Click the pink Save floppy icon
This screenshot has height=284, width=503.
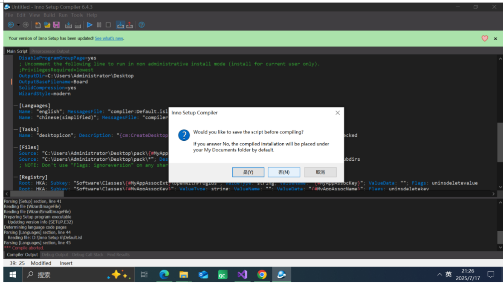click(x=56, y=25)
